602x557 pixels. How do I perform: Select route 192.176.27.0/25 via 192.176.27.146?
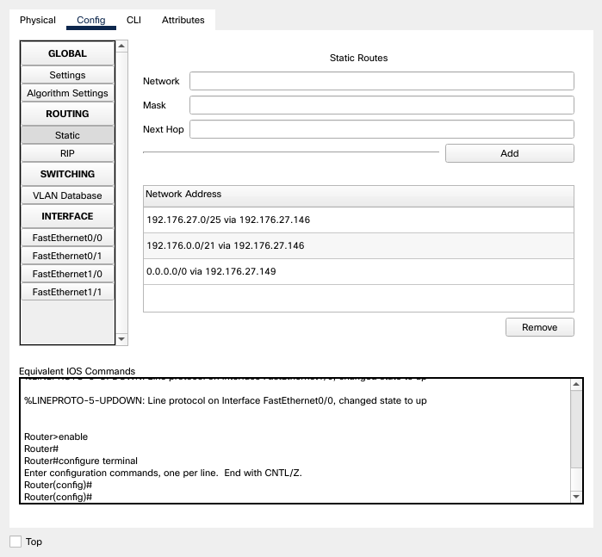tap(358, 220)
